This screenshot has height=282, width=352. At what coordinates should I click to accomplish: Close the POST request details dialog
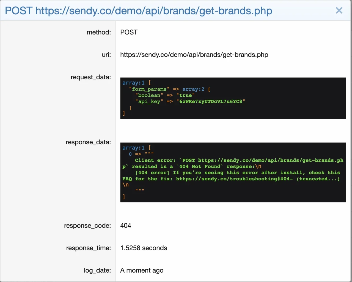point(339,10)
